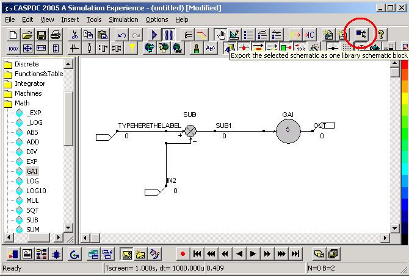This screenshot has width=409, height=276.
Task: Open the Simulation menu
Action: click(123, 19)
